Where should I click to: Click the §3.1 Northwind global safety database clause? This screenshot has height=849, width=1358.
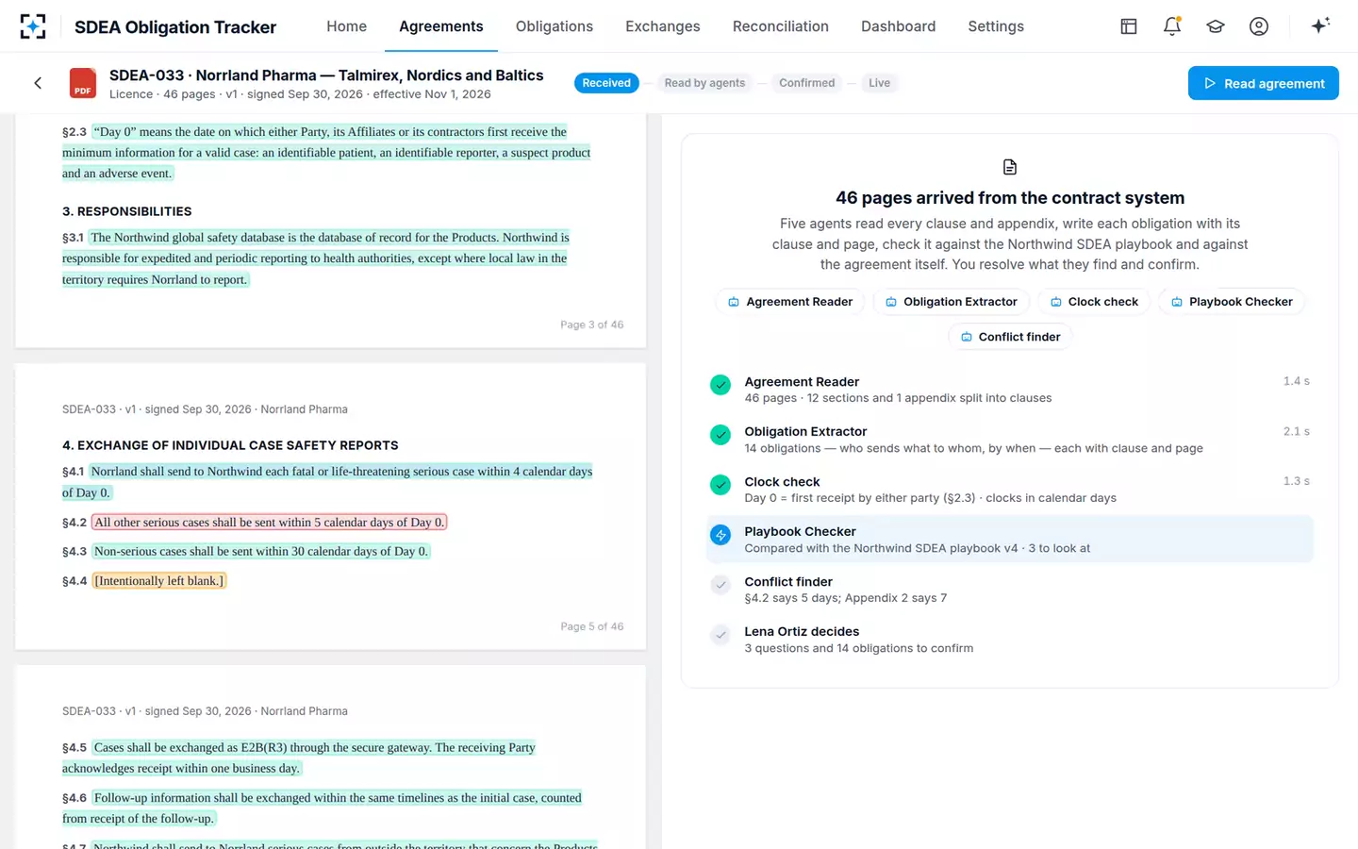pyautogui.click(x=316, y=258)
